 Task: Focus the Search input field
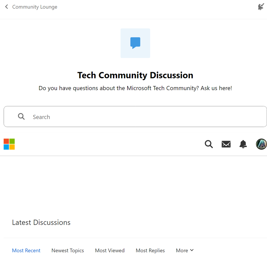tap(135, 117)
